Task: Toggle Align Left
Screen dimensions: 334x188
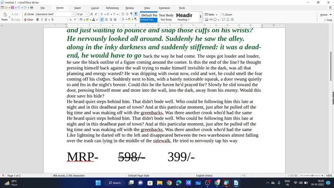Action: tap(102, 20)
